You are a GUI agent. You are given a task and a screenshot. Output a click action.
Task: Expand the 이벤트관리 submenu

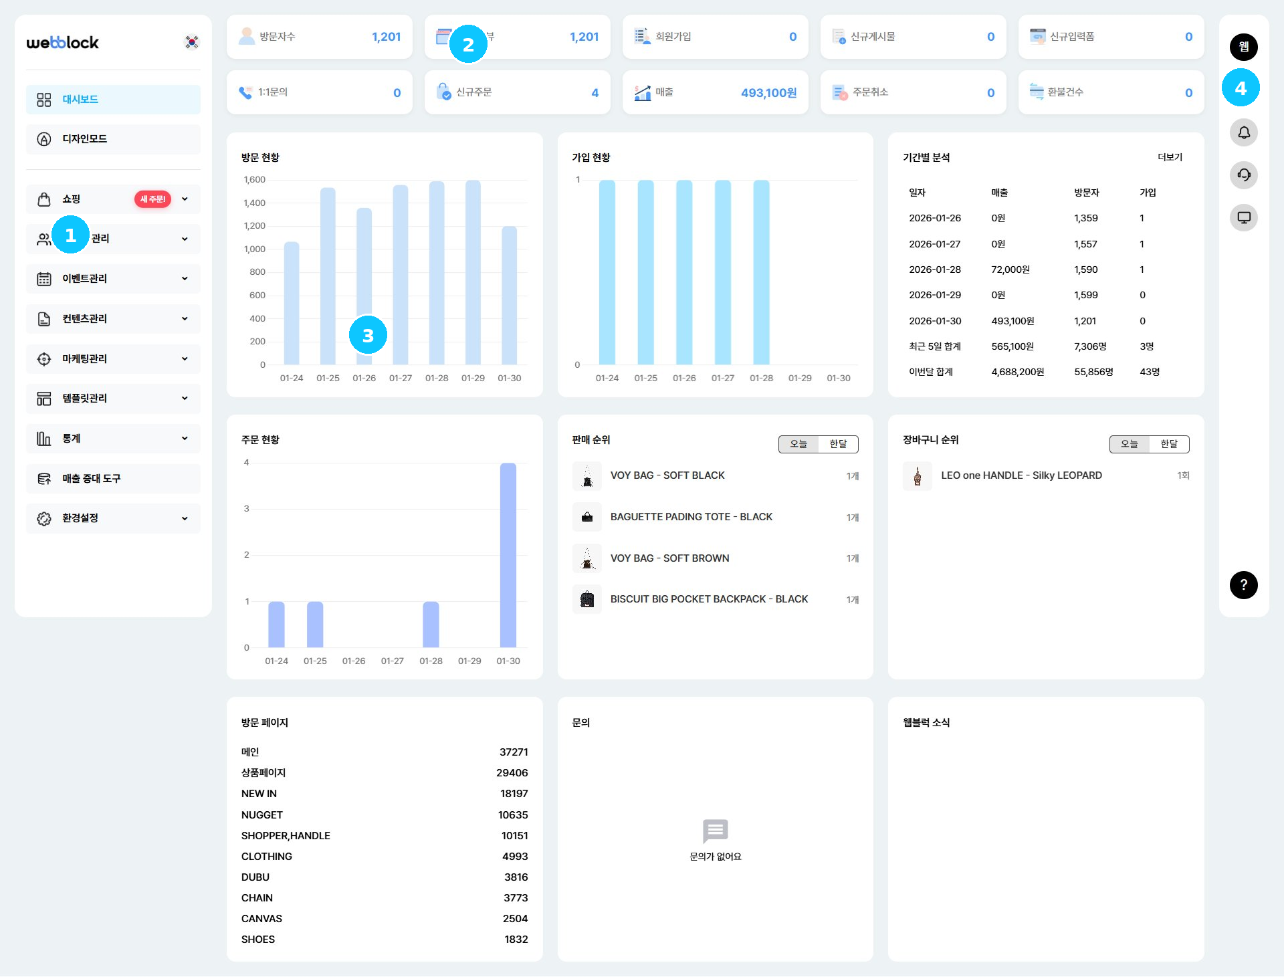coord(185,279)
